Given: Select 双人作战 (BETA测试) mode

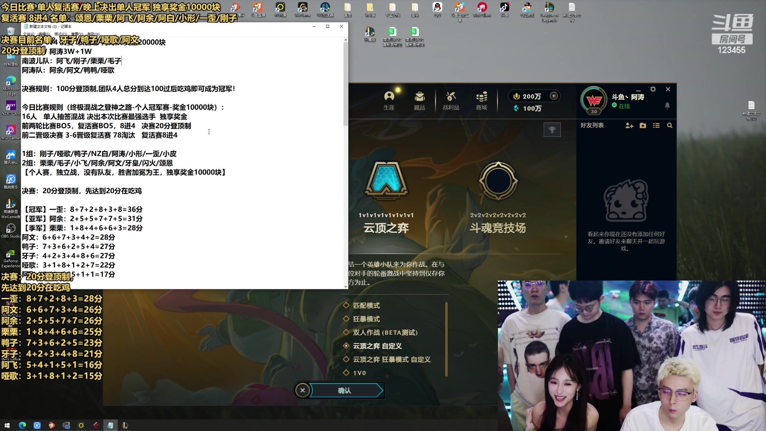Looking at the screenshot, I should coord(385,333).
